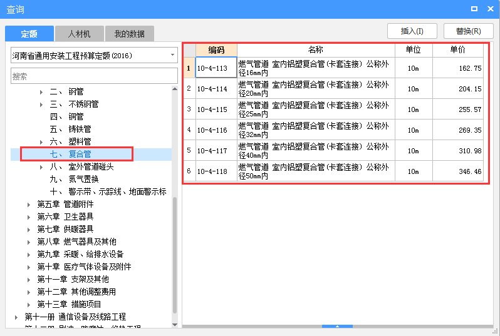This screenshot has height=336, width=500.
Task: Expand 第九章 采暖、给排水设备 node
Action: coord(29,255)
